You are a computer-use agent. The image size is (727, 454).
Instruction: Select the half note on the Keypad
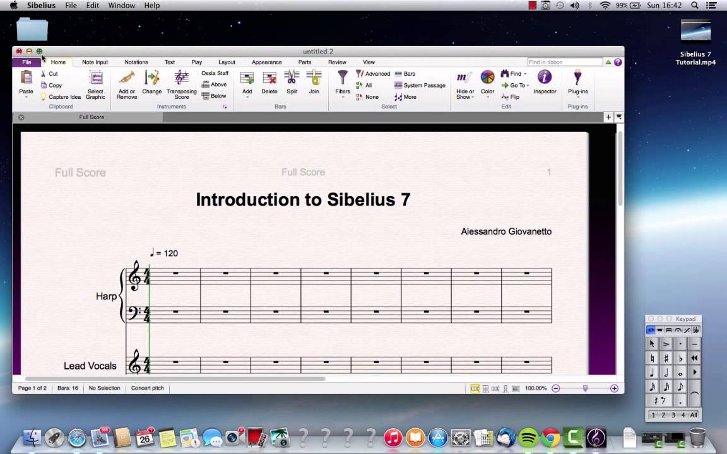666,372
